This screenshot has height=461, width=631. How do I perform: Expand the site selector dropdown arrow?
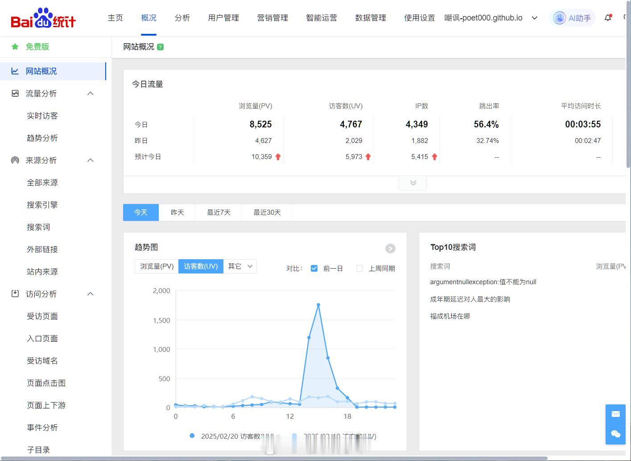(x=535, y=18)
